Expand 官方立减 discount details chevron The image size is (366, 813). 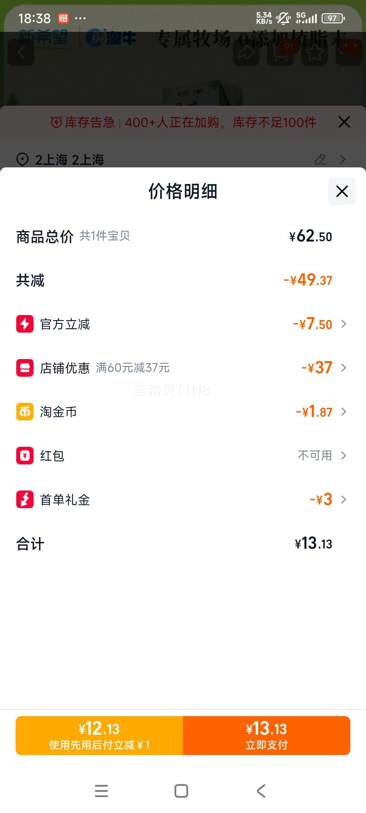[x=344, y=324]
